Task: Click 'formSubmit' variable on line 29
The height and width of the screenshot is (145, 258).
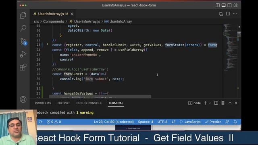Action: coord(73,74)
